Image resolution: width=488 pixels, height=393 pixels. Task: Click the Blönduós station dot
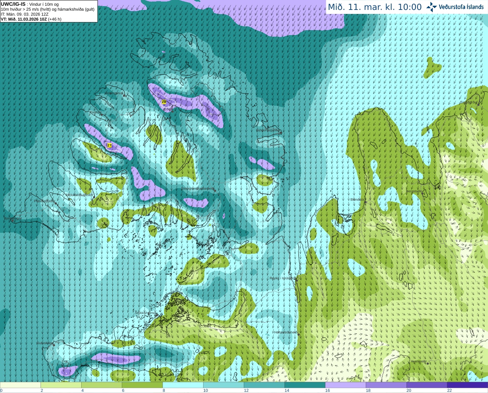[x=365, y=202]
